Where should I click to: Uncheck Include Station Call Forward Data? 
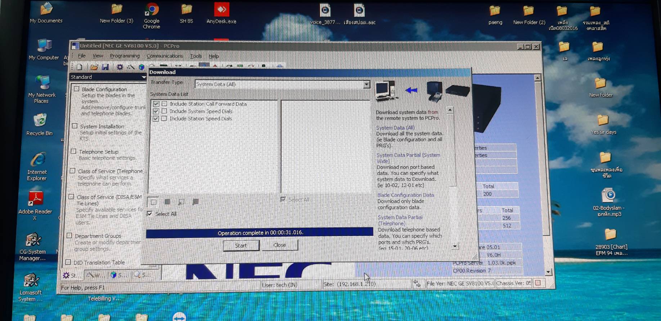click(x=156, y=104)
